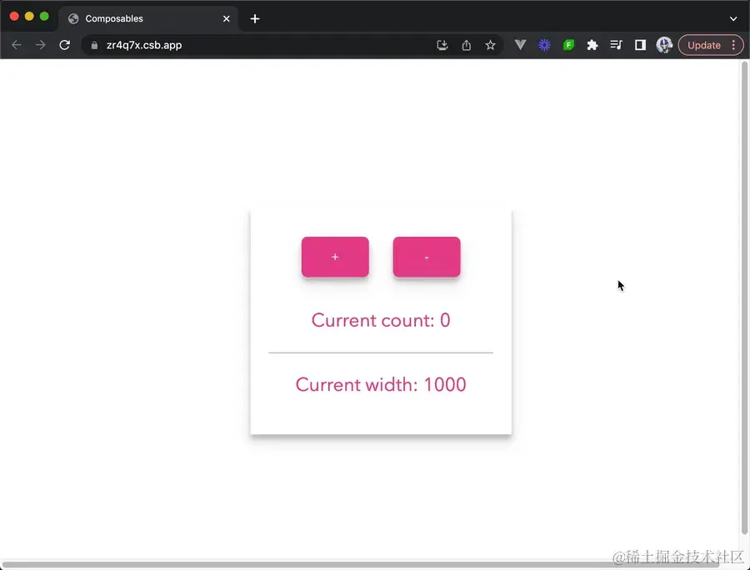Viewport: 750px width, 570px height.
Task: Reload the page with the refresh icon
Action: [x=65, y=45]
